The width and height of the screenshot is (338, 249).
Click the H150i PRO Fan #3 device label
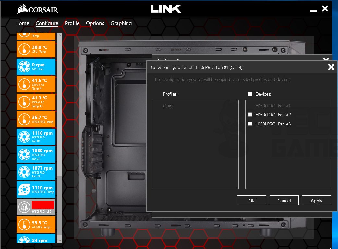[x=273, y=124]
